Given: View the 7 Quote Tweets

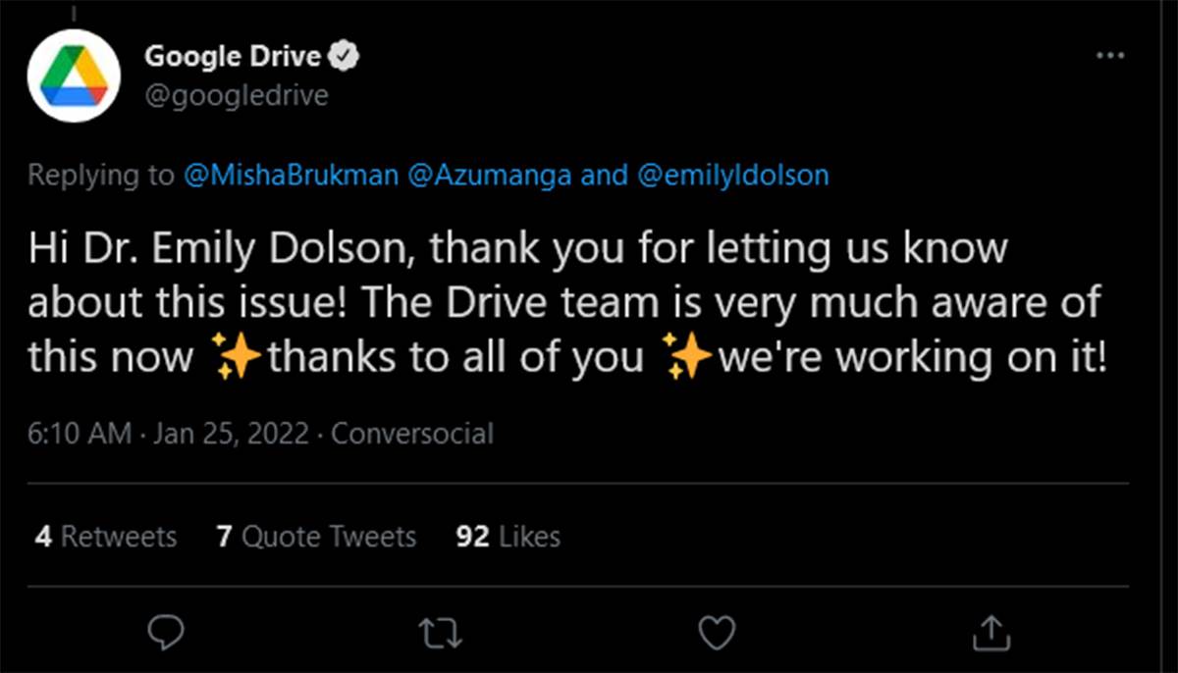Looking at the screenshot, I should (x=315, y=536).
